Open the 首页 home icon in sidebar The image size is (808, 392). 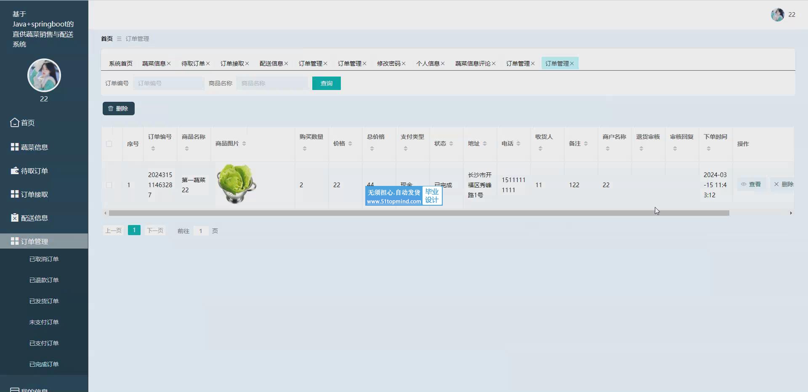click(x=15, y=122)
